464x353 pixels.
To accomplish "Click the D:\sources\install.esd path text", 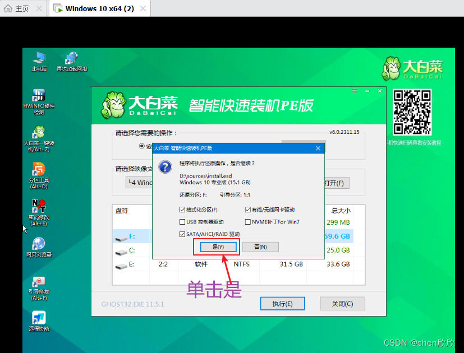I will tap(206, 176).
